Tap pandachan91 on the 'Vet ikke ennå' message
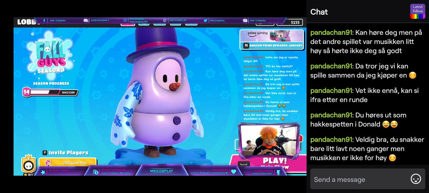Screen dimensions: 429x193 [331, 90]
